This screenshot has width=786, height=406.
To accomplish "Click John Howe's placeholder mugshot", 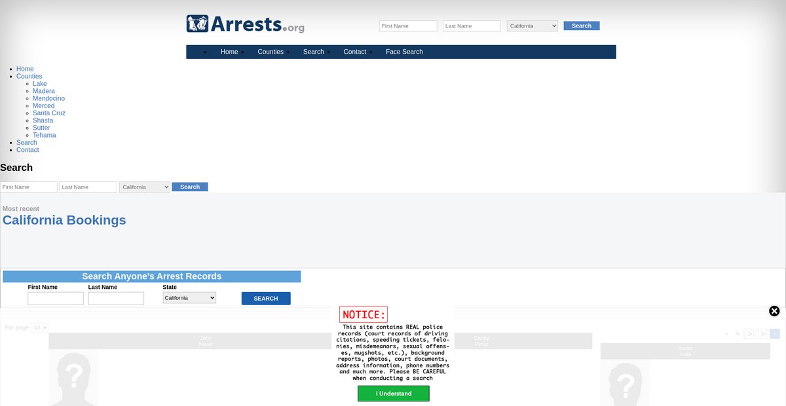I will 73,378.
